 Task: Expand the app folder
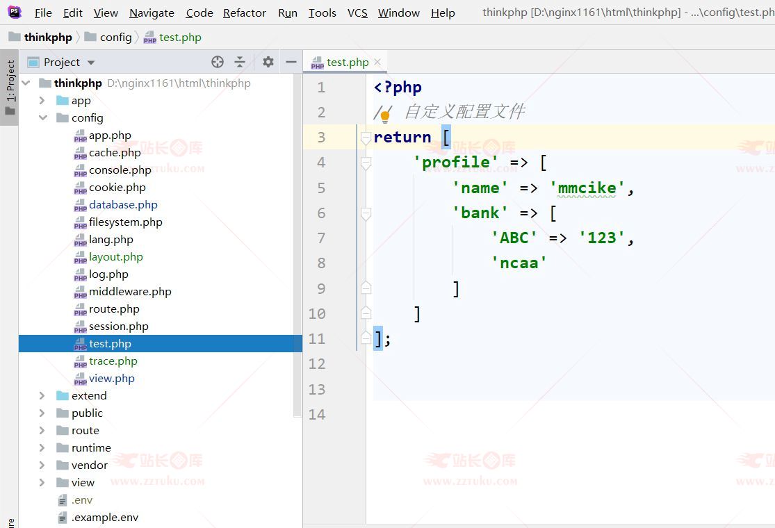click(x=42, y=101)
